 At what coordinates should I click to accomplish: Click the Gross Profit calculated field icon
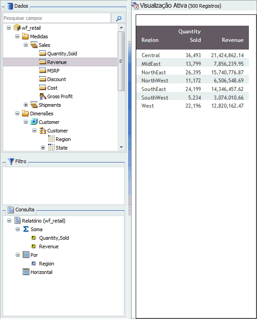pos(43,96)
